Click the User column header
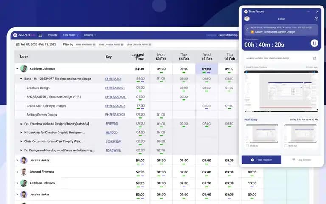The height and width of the screenshot is (204, 326). point(24,57)
